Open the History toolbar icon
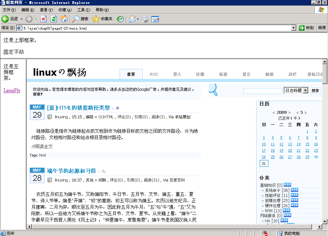This screenshot has height=236, width=328. (x=120, y=19)
